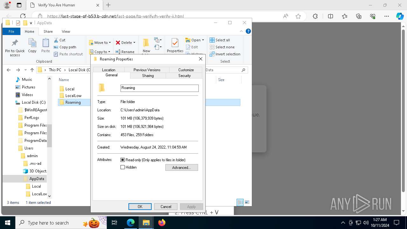Refresh the Edge browser page
This screenshot has height=229, width=407.
[x=23, y=16]
